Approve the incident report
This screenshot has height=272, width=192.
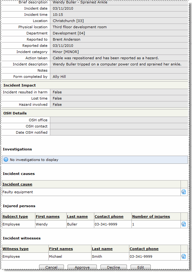point(82,267)
